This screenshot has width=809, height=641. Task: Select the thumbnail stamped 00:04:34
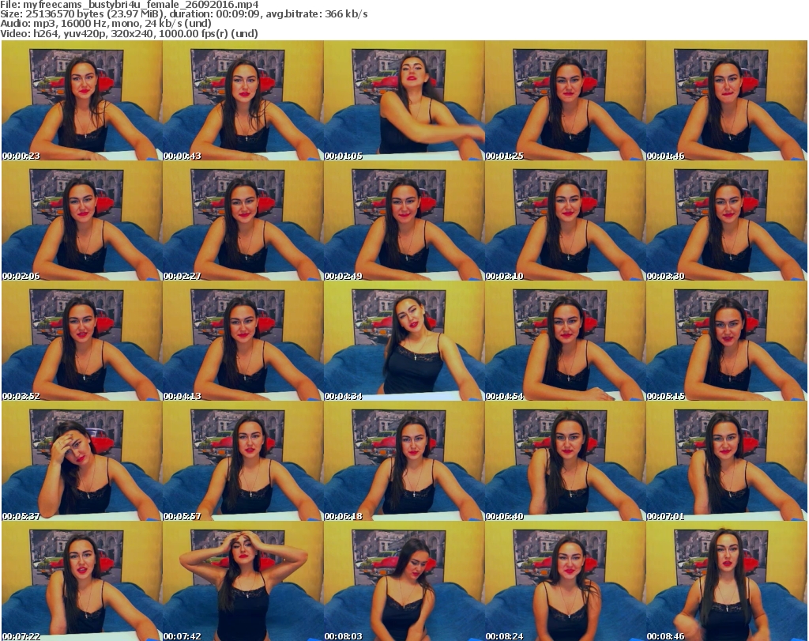click(404, 341)
